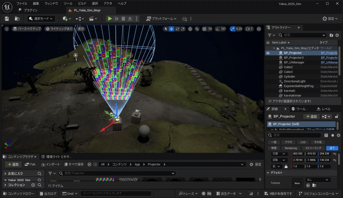Open the ビルド menu
343x198 pixels.
[82, 3]
